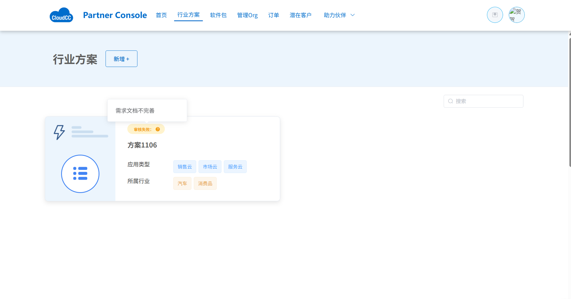Open the user avatar profile
The height and width of the screenshot is (299, 571).
click(x=516, y=15)
